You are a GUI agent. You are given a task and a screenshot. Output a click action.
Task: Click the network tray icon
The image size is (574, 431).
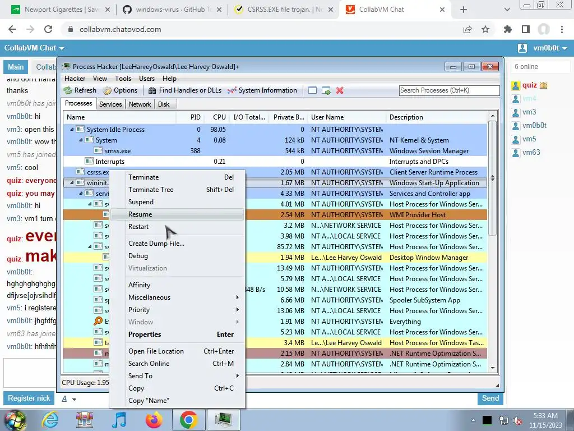click(504, 420)
